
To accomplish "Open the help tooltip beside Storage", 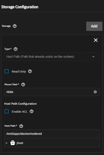I will [x=15, y=26].
